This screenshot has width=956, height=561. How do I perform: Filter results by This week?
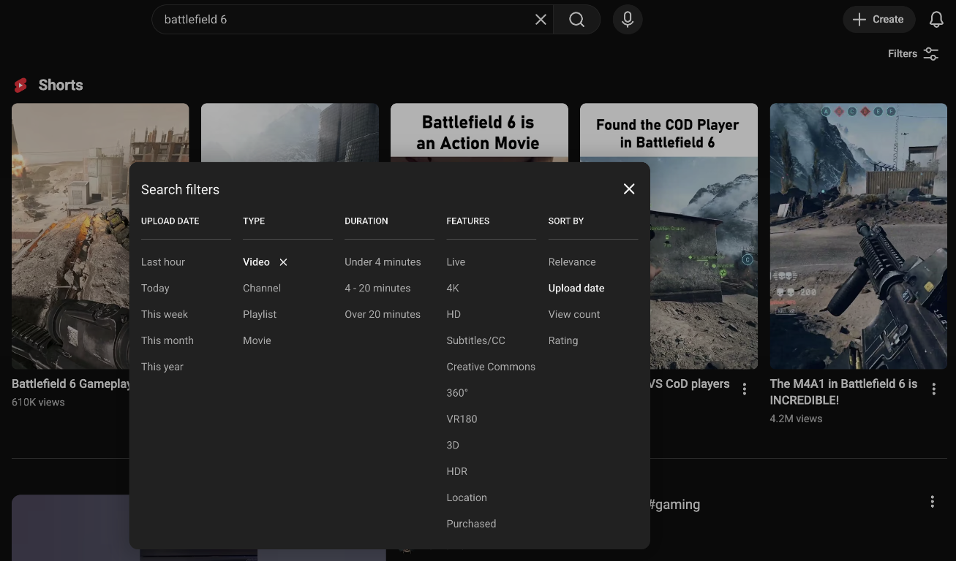point(165,314)
